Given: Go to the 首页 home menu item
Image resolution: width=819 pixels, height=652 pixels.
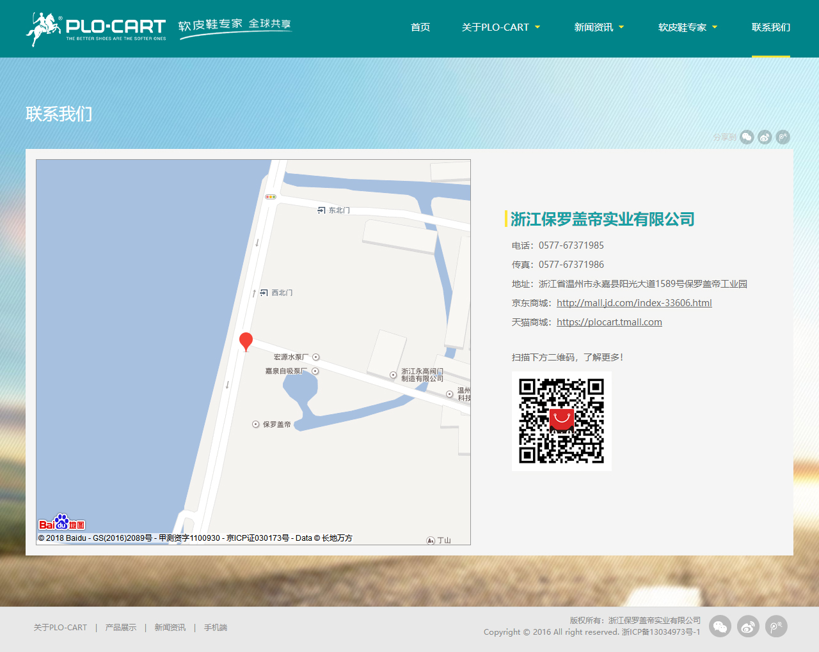Looking at the screenshot, I should click(x=420, y=27).
